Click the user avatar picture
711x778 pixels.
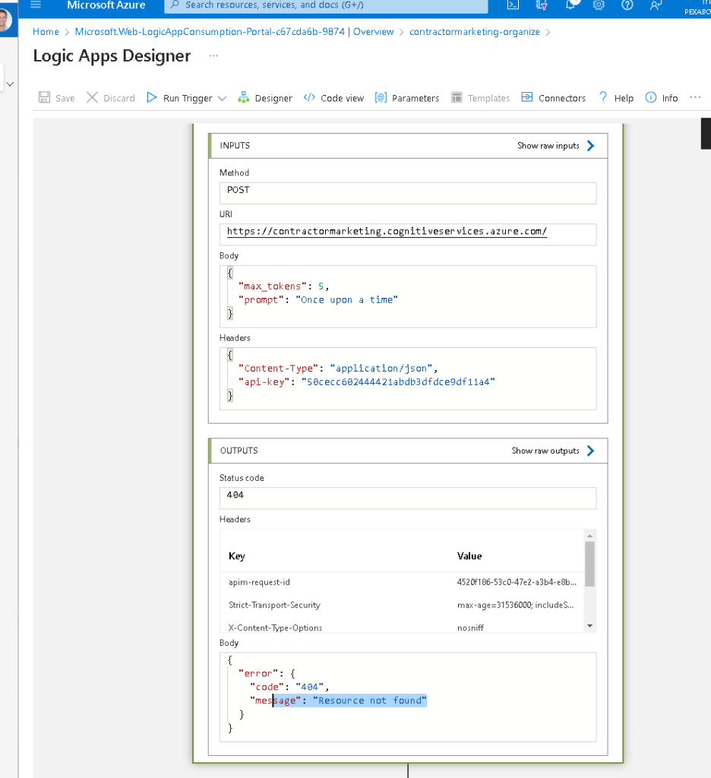coord(5,21)
